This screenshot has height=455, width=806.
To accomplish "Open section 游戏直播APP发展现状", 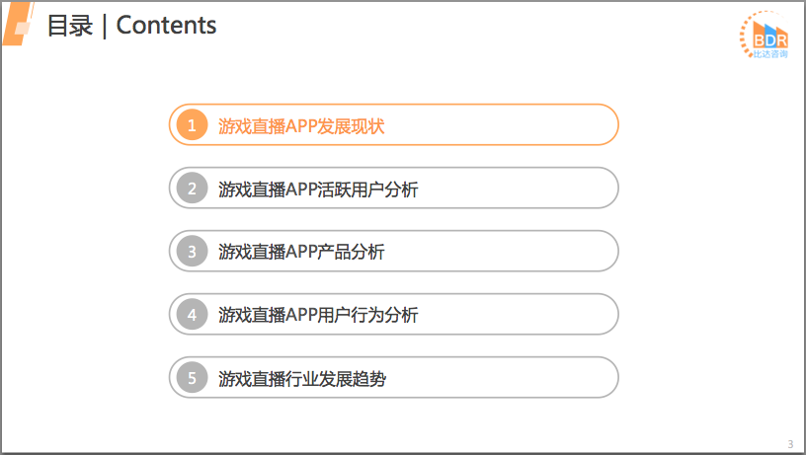I will [x=301, y=125].
